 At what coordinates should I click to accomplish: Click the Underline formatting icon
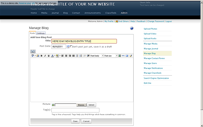[49, 56]
